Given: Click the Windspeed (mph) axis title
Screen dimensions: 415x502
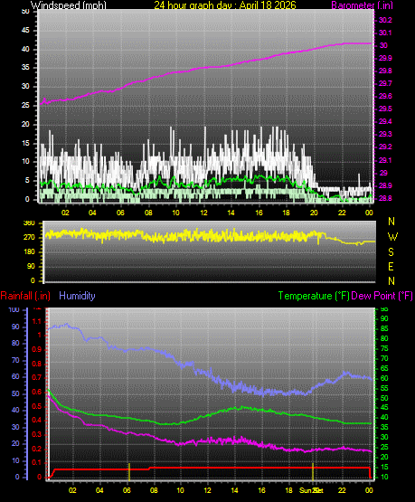Looking at the screenshot, I should (x=69, y=5).
